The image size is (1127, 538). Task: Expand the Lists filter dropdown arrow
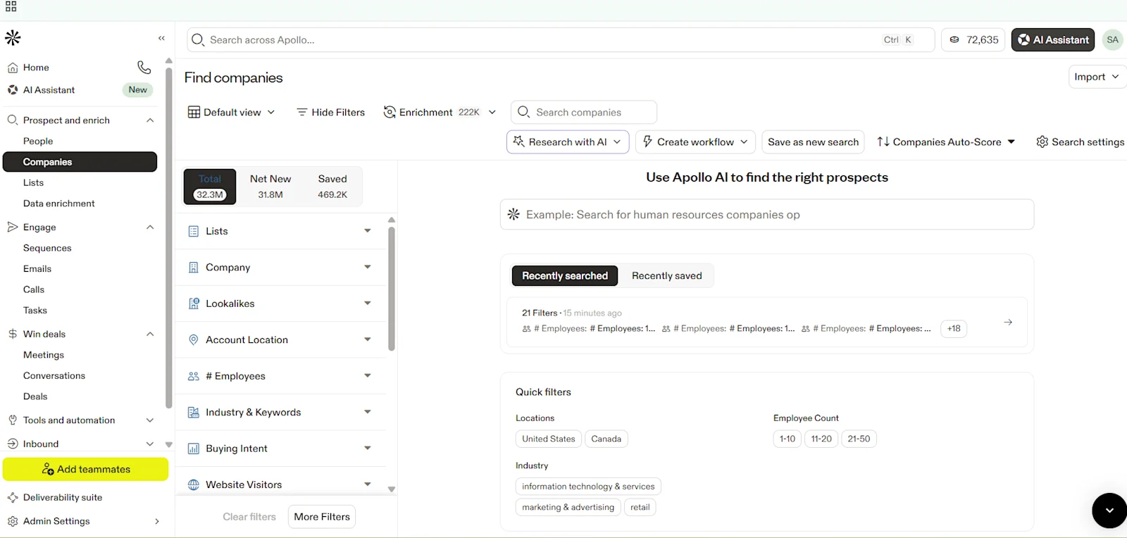pos(367,231)
